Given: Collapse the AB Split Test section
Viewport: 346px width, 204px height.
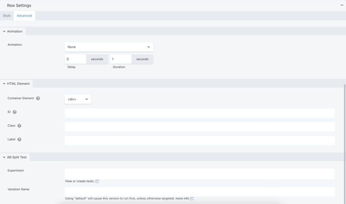Looking at the screenshot, I should pyautogui.click(x=3, y=157).
